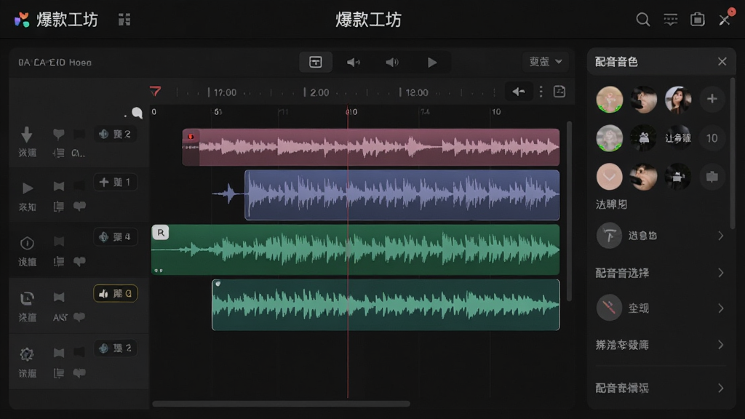The image size is (745, 419).
Task: Click the back arrow button above timeline
Action: coord(518,91)
